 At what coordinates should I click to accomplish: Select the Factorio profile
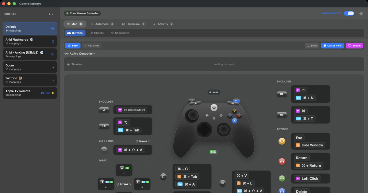[30, 80]
